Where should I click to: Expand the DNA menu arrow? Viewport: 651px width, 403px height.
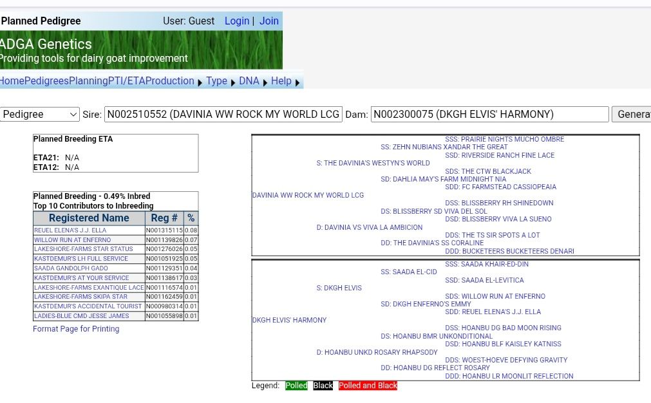pos(265,82)
